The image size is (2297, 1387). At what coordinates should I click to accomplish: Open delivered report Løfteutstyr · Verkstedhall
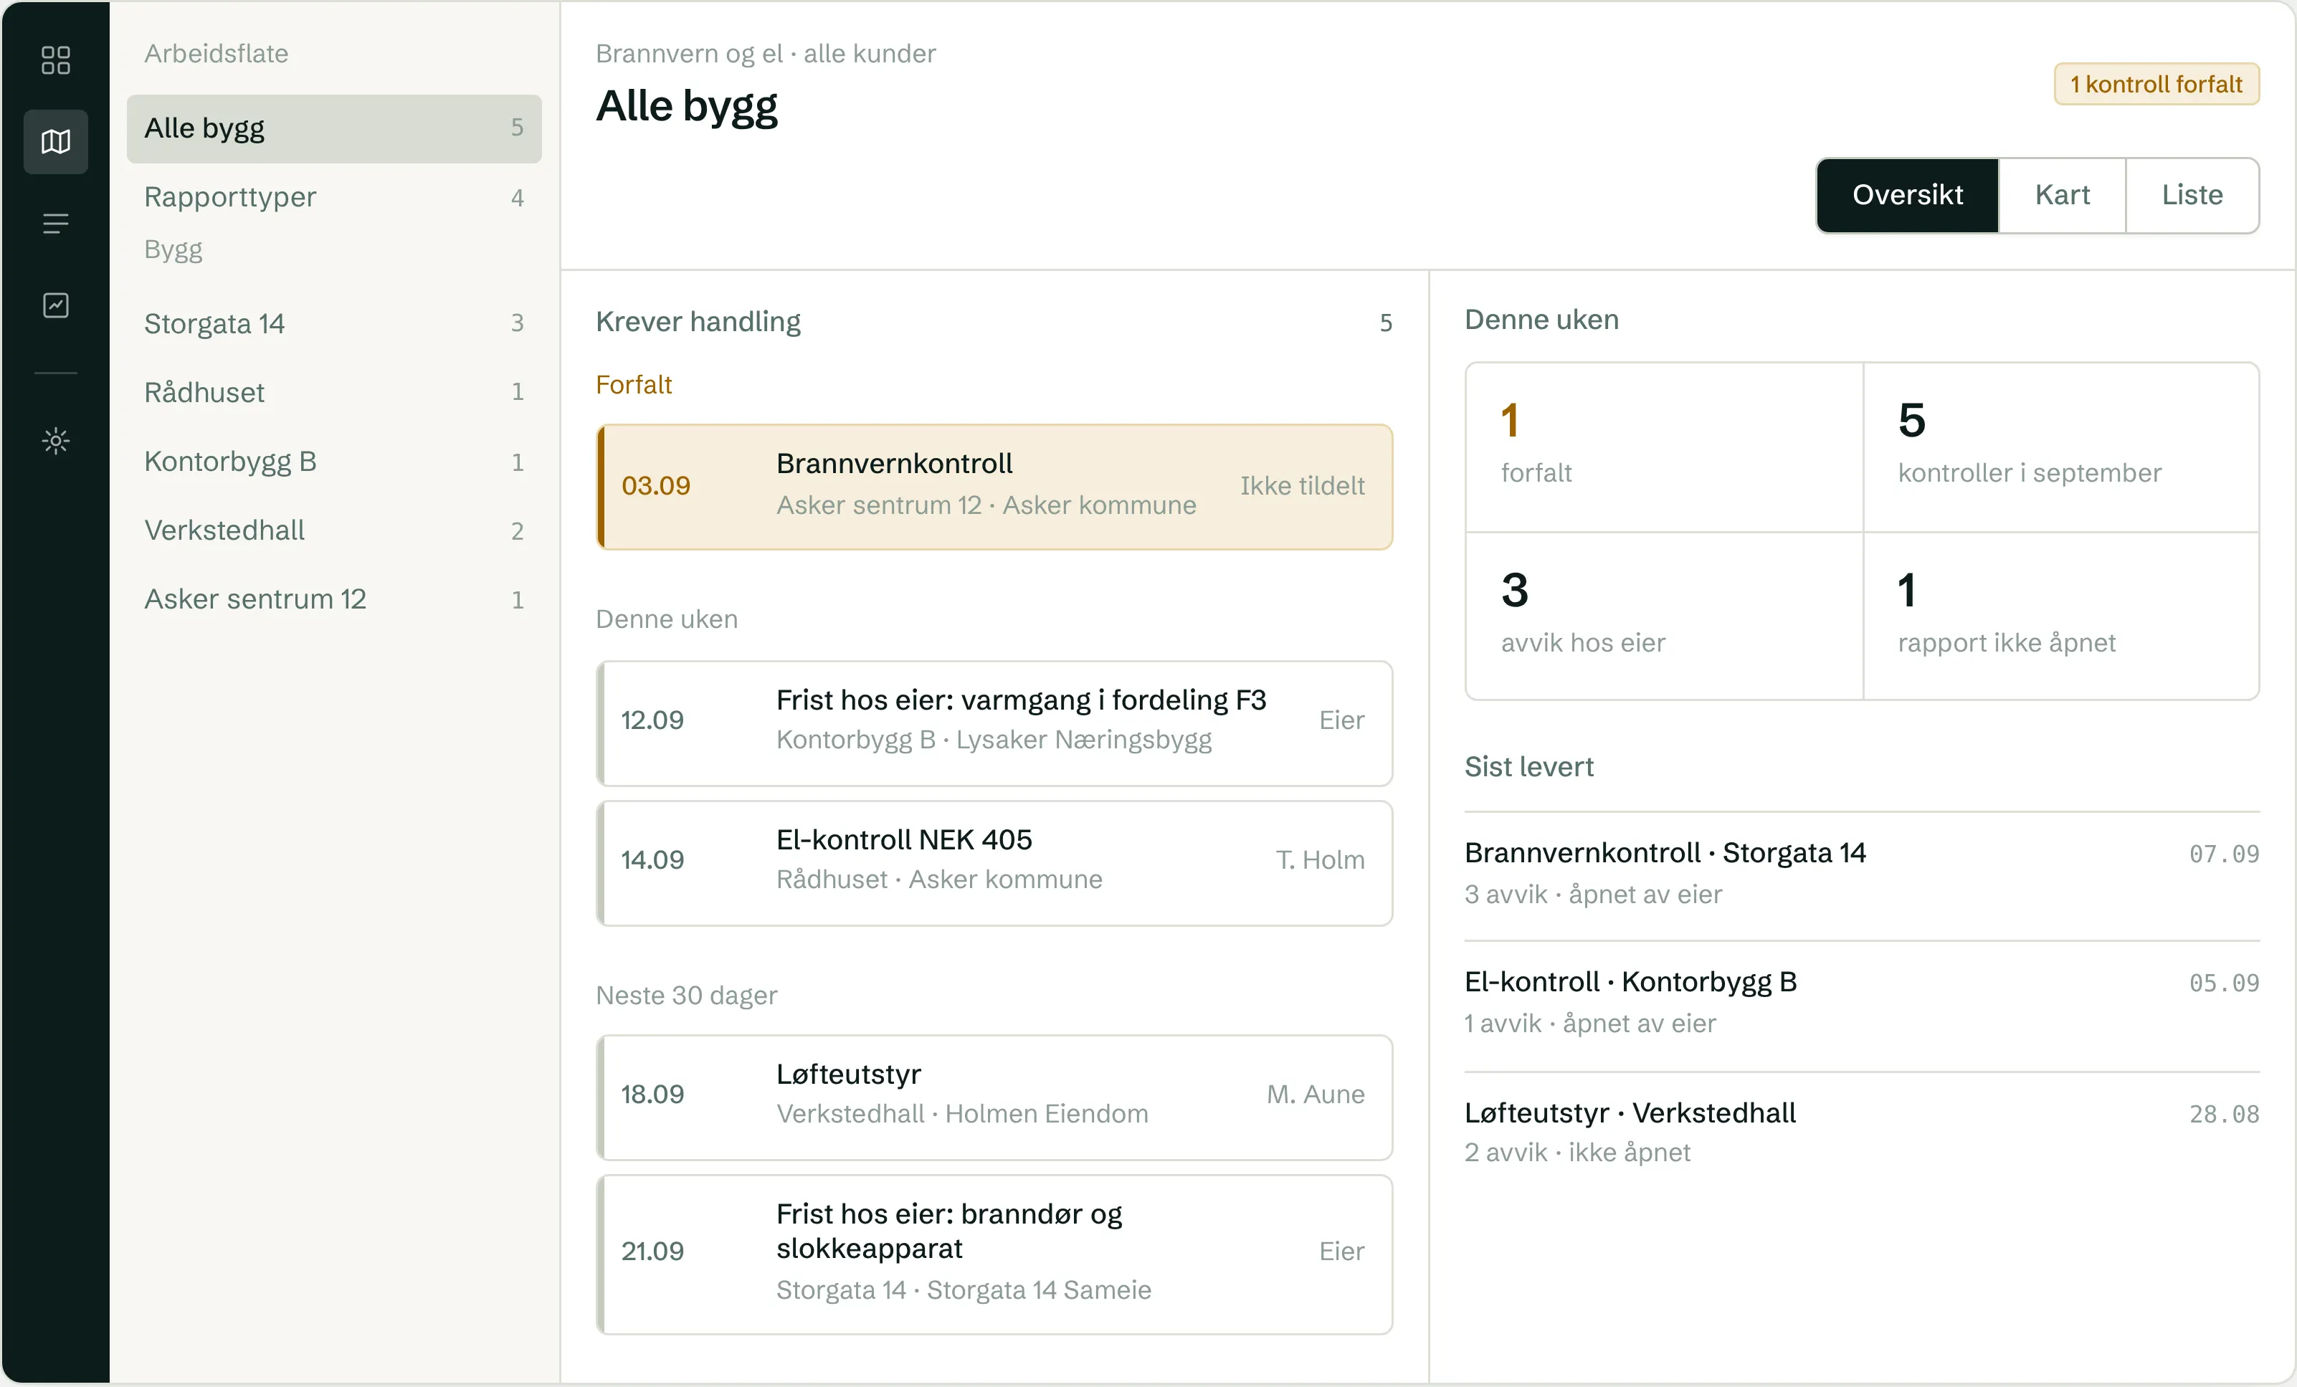[x=1862, y=1133]
